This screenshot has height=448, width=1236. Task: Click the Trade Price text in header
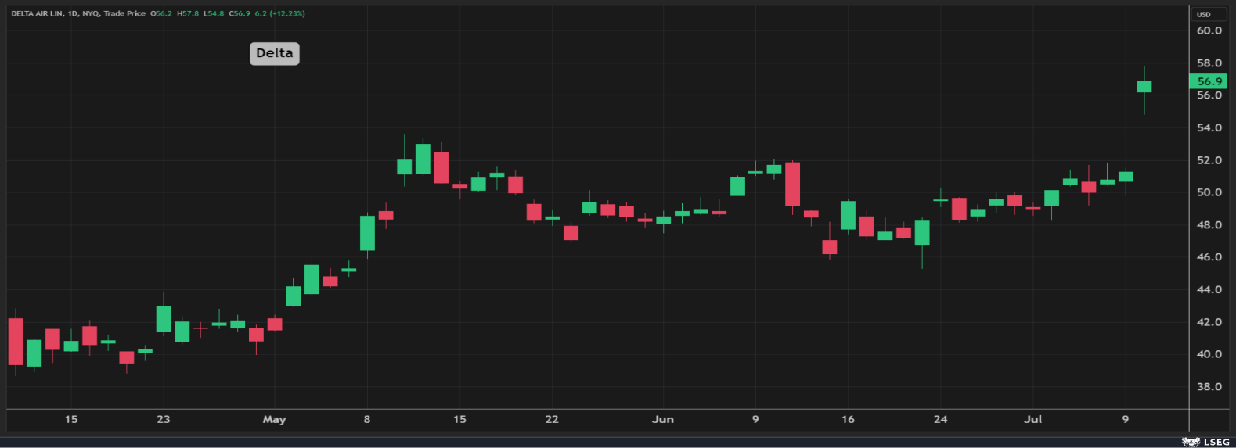pos(124,13)
